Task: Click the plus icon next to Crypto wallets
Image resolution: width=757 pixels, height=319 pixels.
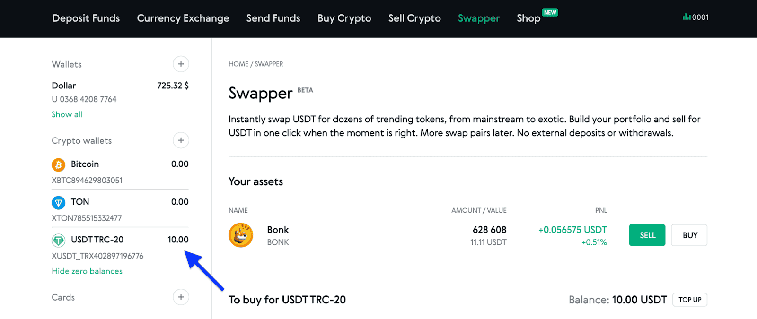Action: (x=181, y=140)
